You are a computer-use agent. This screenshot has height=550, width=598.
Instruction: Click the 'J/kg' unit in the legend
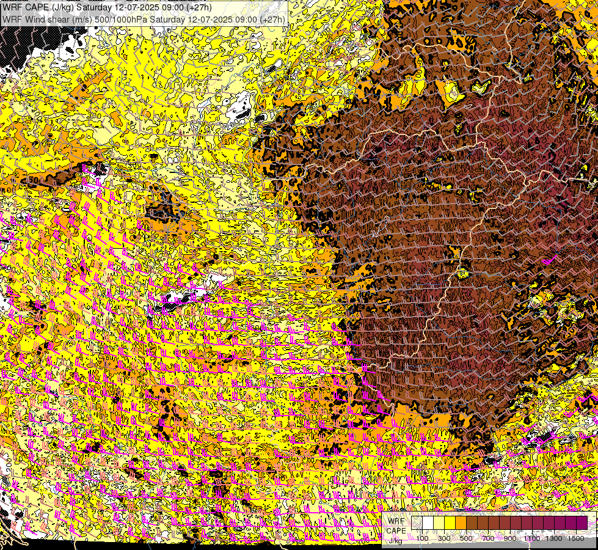coord(395,541)
